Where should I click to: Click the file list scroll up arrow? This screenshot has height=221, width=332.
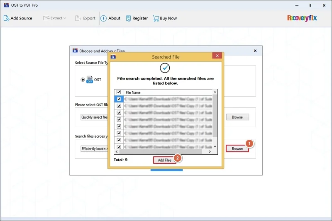[215, 92]
